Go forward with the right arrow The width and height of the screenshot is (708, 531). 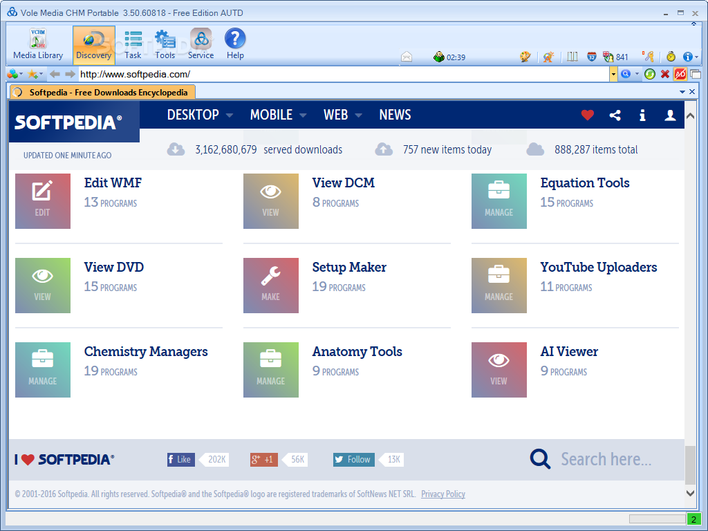coord(70,74)
